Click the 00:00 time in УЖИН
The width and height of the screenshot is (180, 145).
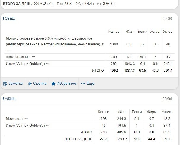pyautogui.click(x=167, y=99)
